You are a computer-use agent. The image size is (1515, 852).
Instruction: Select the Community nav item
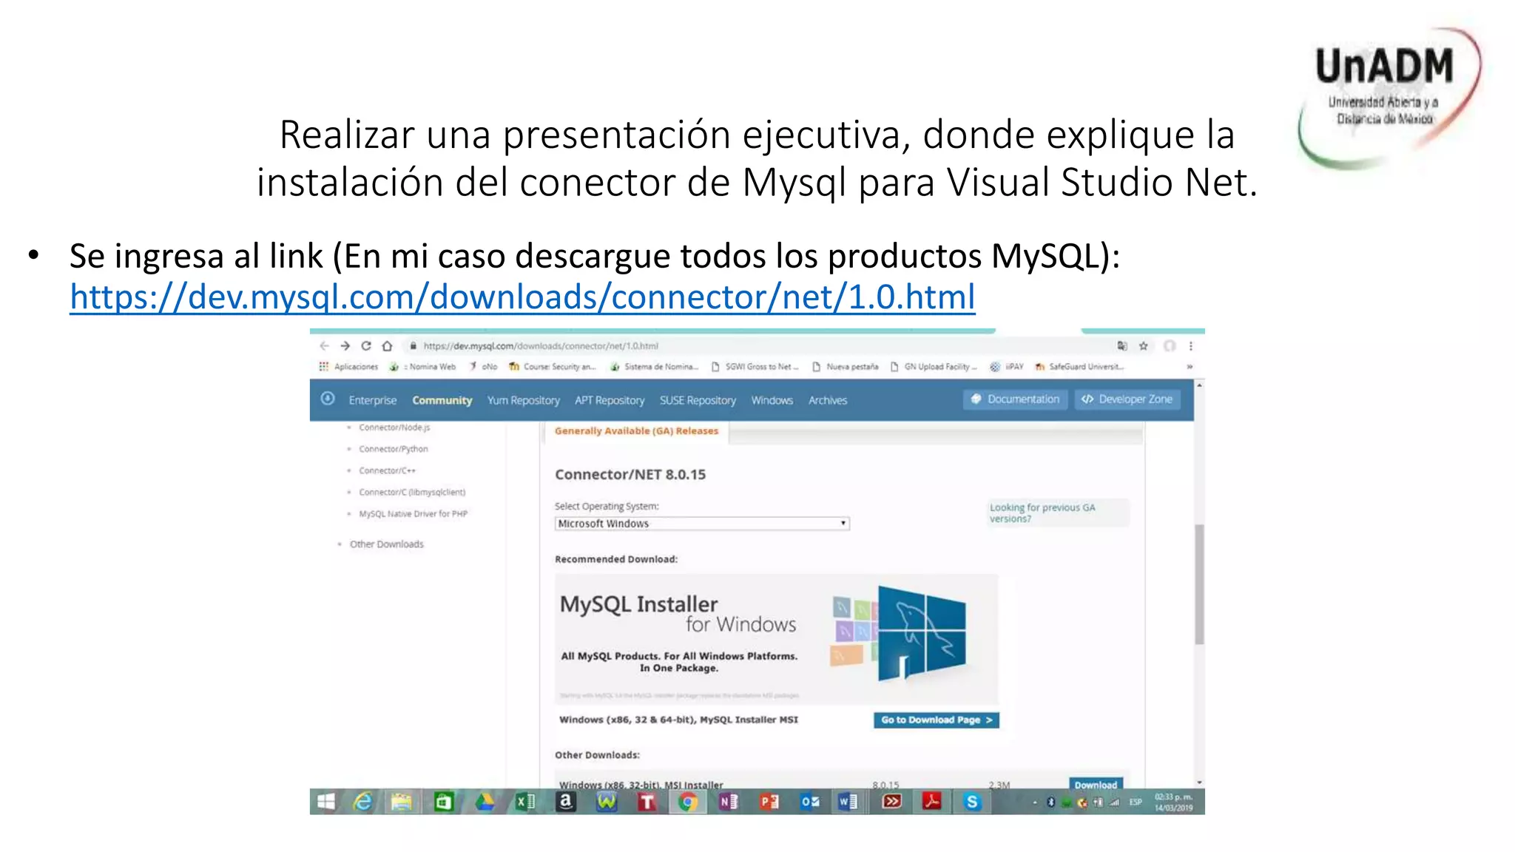(442, 400)
